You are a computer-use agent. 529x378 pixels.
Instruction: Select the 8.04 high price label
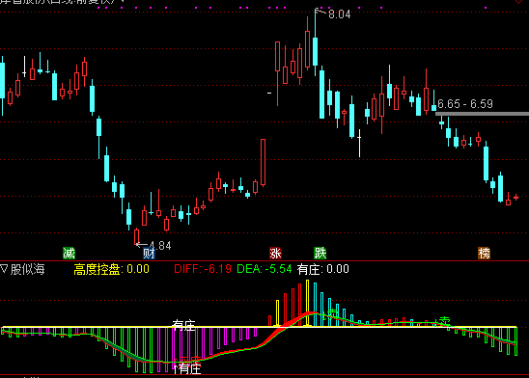click(x=340, y=14)
